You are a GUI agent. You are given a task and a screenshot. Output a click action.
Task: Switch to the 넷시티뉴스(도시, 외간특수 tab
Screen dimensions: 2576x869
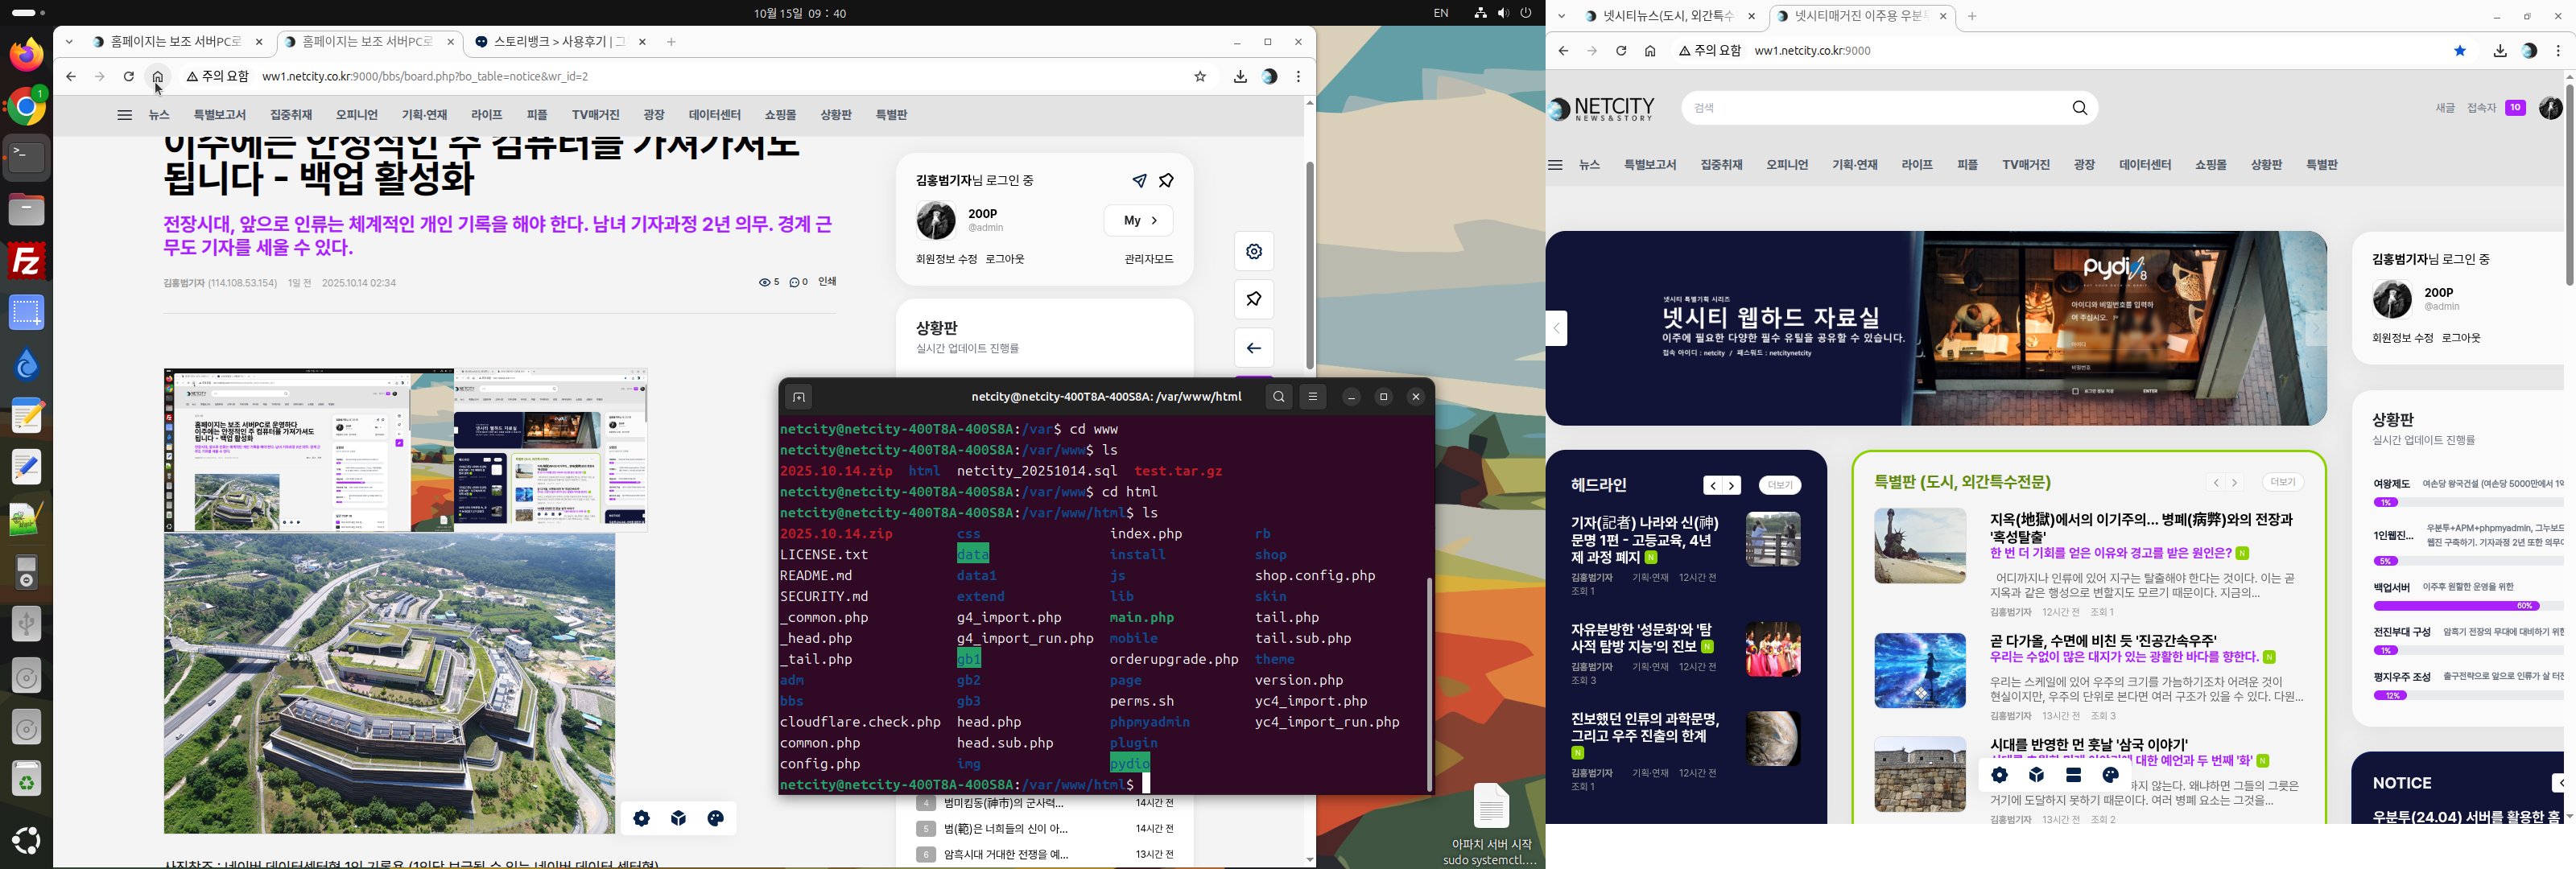click(1666, 16)
